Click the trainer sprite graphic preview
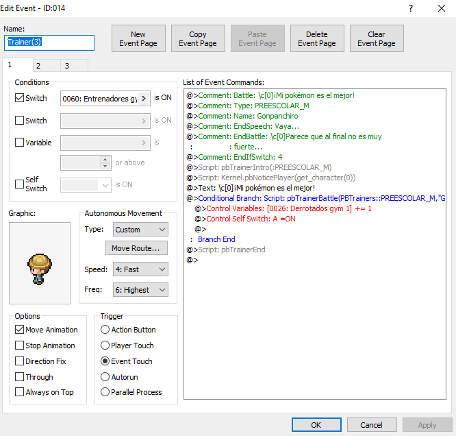The width and height of the screenshot is (456, 436). pyautogui.click(x=40, y=263)
